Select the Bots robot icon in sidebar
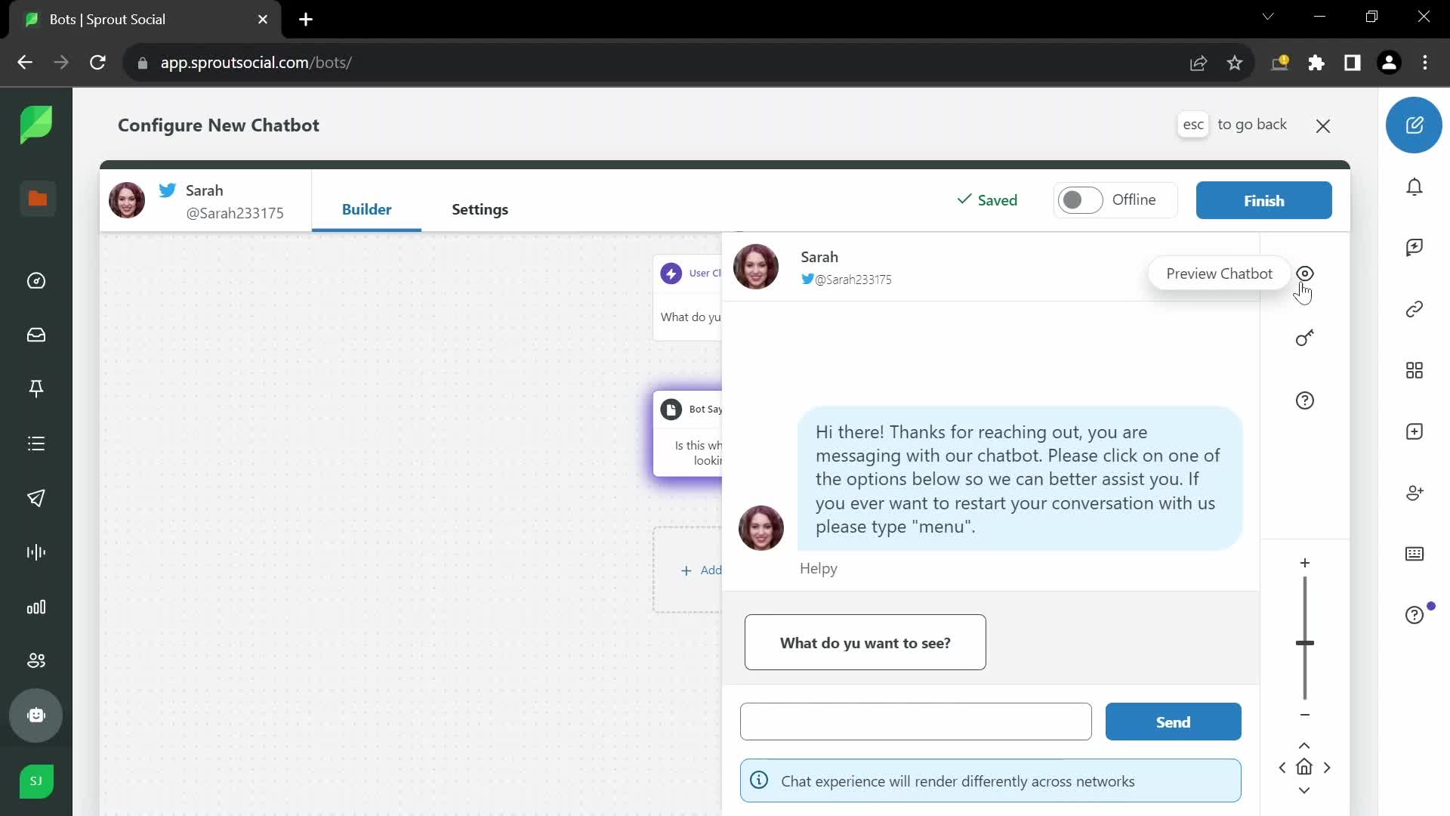Screen dimensions: 1450x816 pyautogui.click(x=36, y=716)
